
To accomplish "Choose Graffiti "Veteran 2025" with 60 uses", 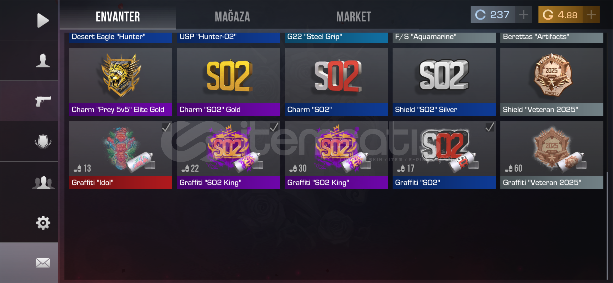I will click(x=552, y=155).
